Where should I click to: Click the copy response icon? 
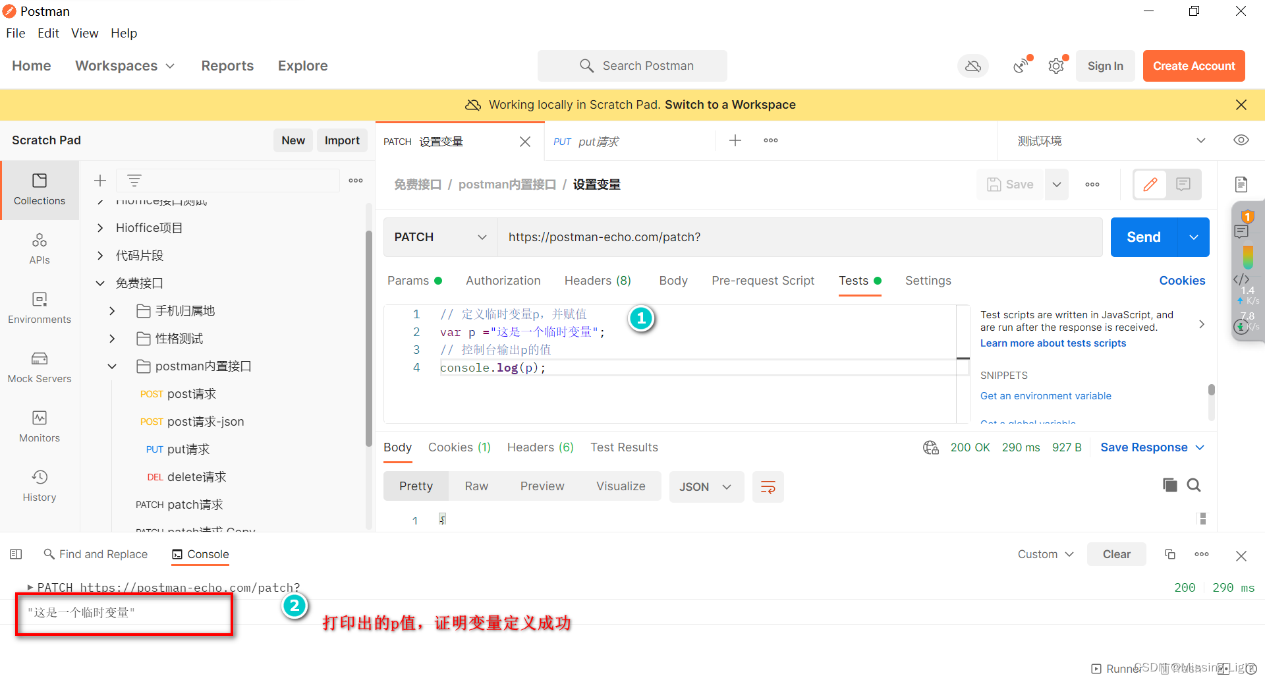(1170, 485)
